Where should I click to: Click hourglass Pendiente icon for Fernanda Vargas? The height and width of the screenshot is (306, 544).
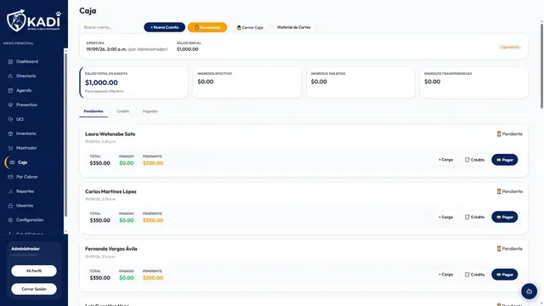(499, 249)
